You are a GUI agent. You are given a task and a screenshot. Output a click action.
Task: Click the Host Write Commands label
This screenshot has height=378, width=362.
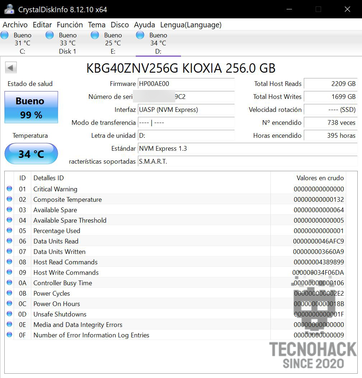point(66,273)
